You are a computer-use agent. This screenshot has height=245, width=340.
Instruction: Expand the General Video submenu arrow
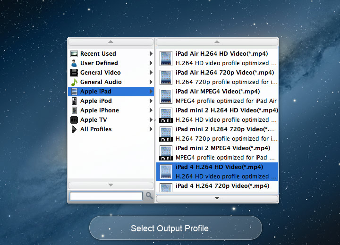(x=151, y=73)
